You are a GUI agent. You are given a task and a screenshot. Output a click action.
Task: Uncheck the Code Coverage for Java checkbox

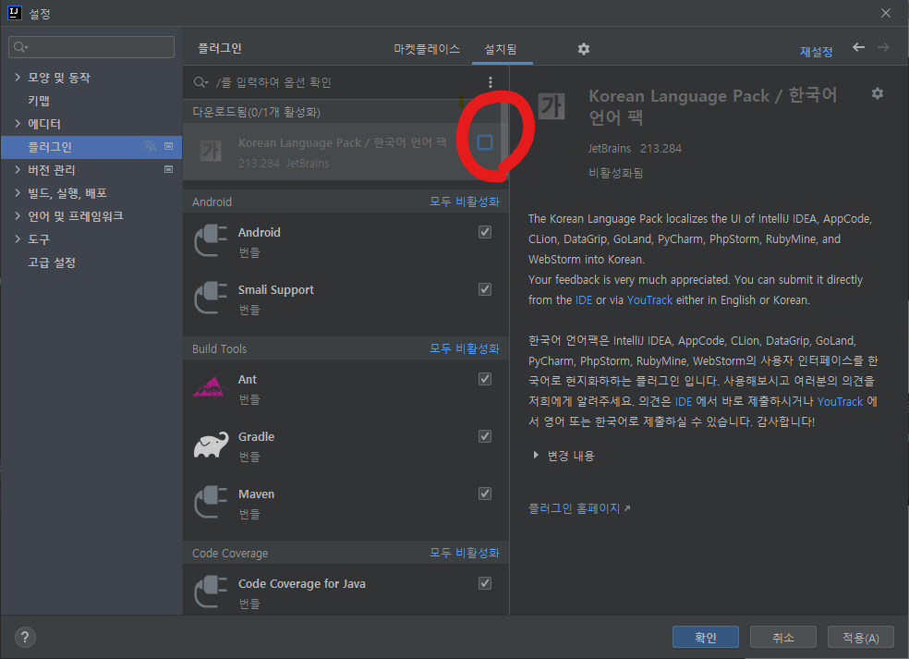click(485, 583)
